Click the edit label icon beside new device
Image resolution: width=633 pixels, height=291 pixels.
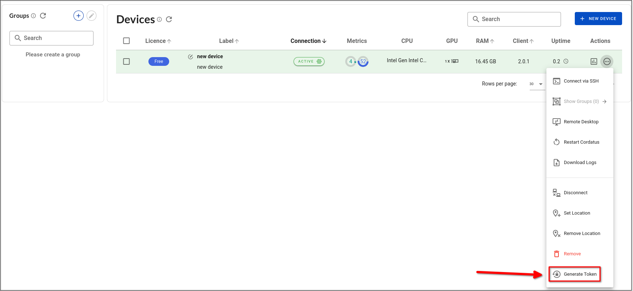pos(190,57)
